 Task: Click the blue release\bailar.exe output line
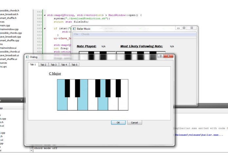[x=199, y=135]
